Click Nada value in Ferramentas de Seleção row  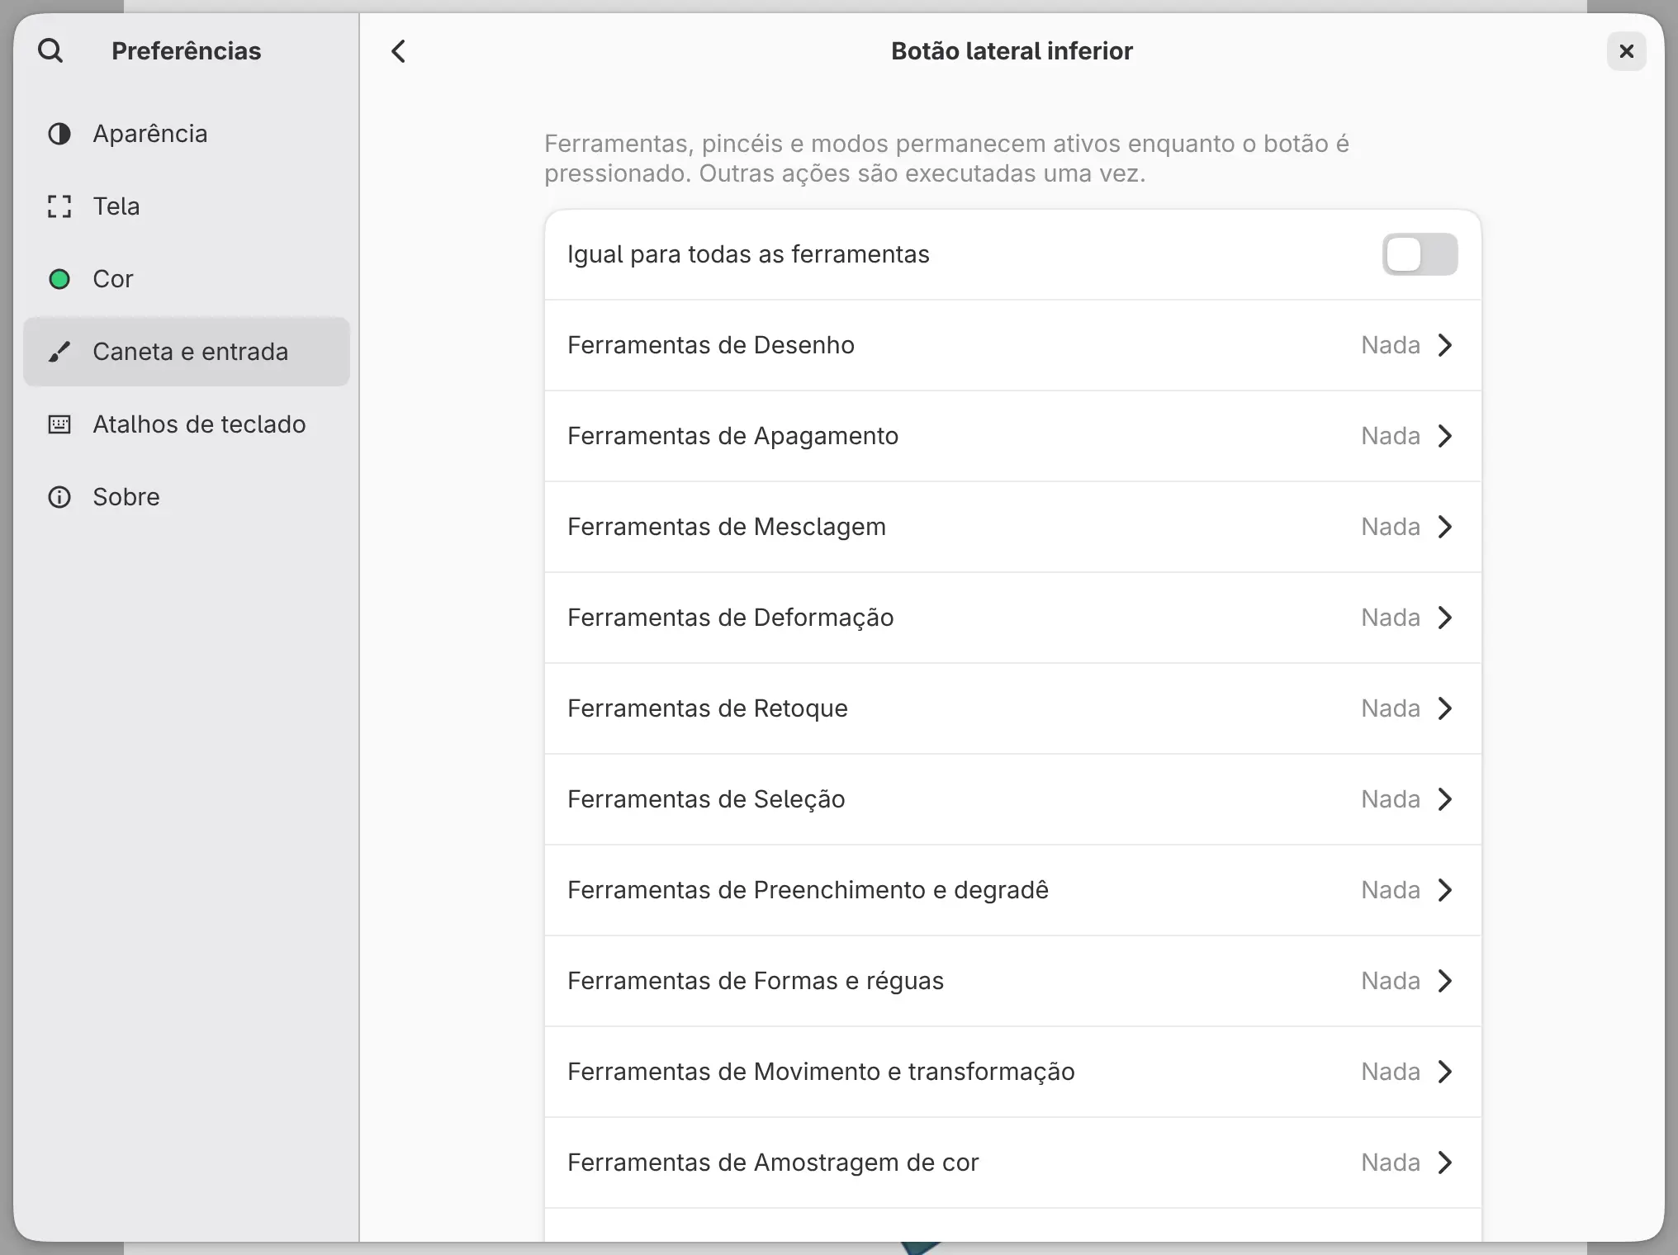pyautogui.click(x=1391, y=799)
